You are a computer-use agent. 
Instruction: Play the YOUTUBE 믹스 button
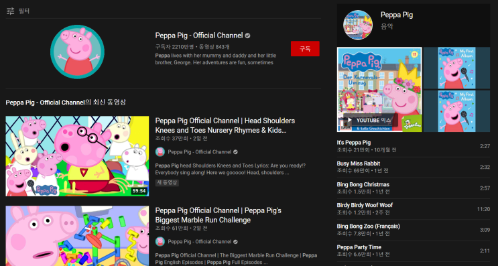pyautogui.click(x=371, y=121)
